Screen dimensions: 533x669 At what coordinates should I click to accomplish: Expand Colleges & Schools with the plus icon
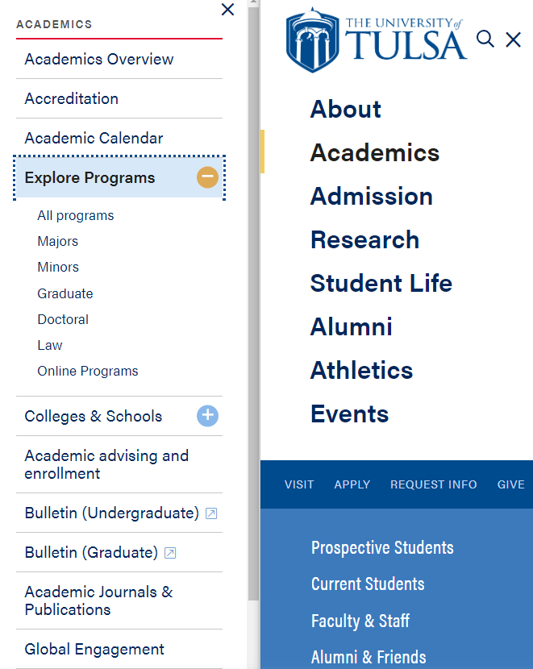pos(207,416)
